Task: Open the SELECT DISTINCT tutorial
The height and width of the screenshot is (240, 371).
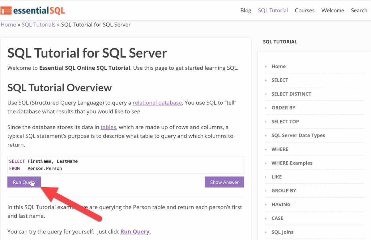Action: tap(291, 94)
